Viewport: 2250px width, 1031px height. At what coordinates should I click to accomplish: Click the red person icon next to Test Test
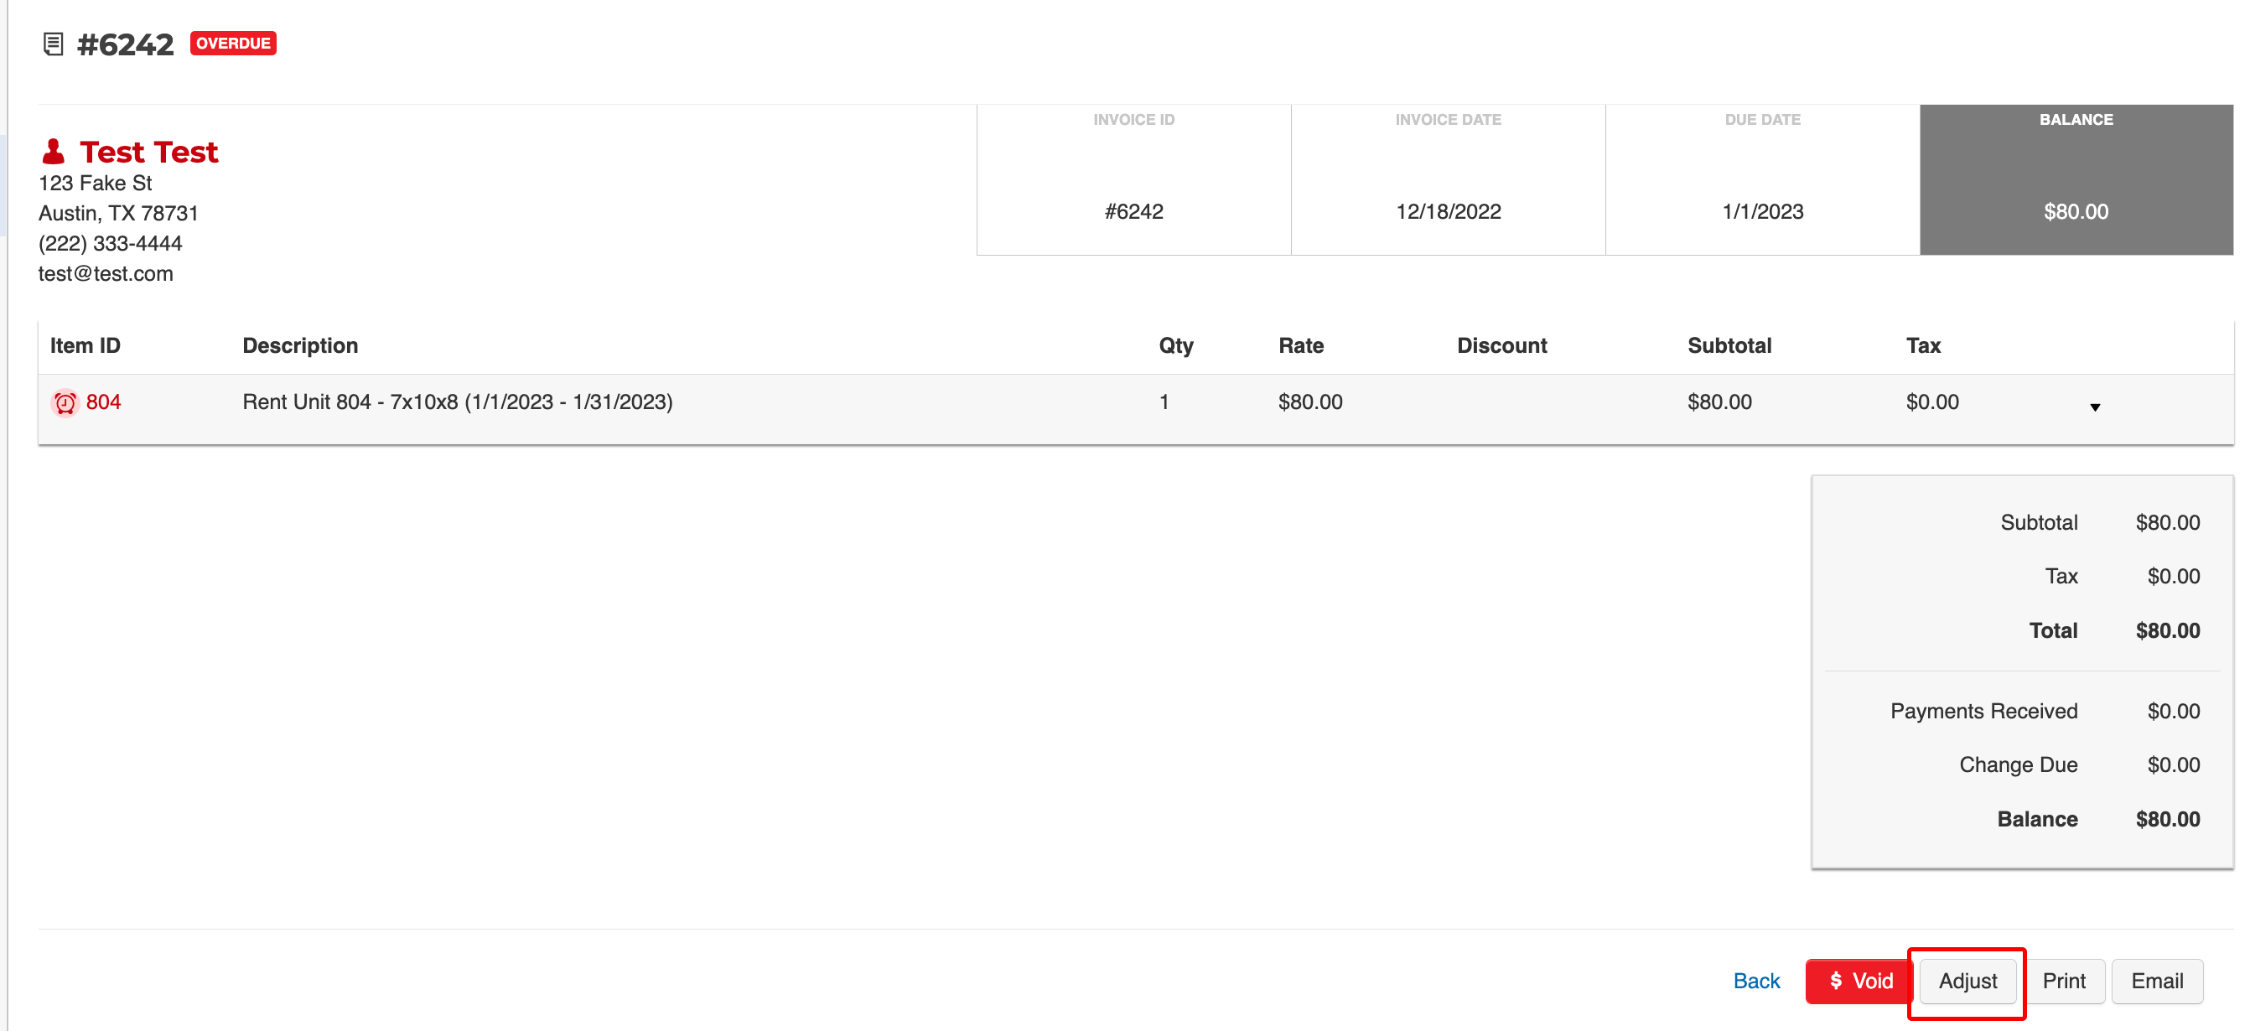click(x=54, y=150)
